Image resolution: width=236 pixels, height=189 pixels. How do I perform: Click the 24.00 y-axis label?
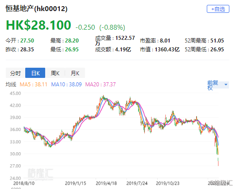(x=15, y=178)
